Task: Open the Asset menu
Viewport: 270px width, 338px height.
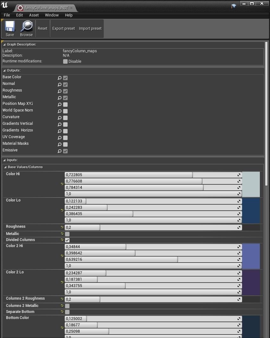Action: (34, 15)
